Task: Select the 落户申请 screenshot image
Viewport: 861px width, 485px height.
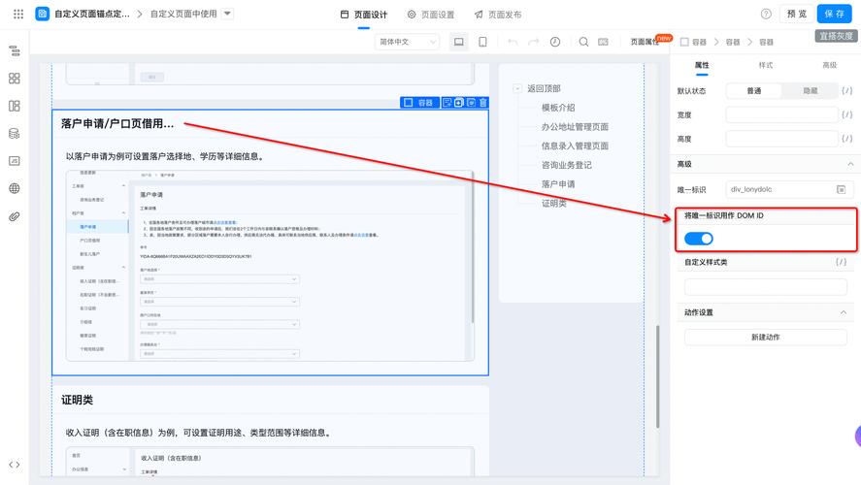Action: tap(270, 266)
